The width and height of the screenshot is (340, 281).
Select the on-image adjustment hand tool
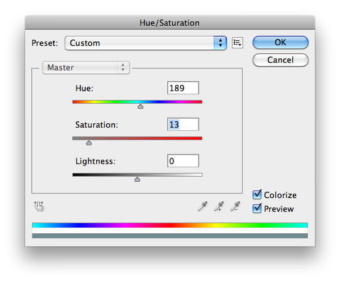point(39,206)
